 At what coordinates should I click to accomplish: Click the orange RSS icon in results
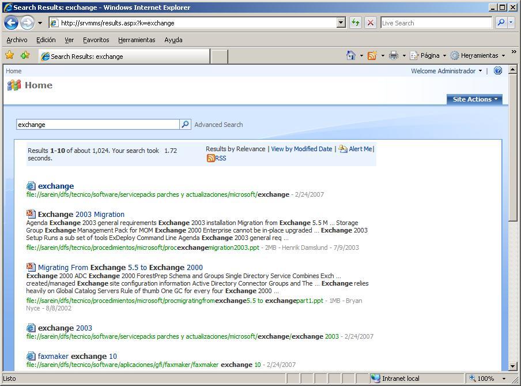211,158
